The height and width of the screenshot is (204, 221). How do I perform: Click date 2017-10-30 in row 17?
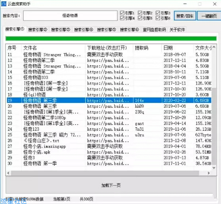click(x=175, y=89)
